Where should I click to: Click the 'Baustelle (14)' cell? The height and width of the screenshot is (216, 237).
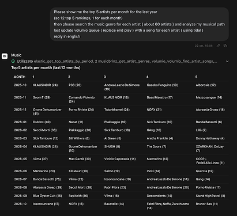click(114, 204)
